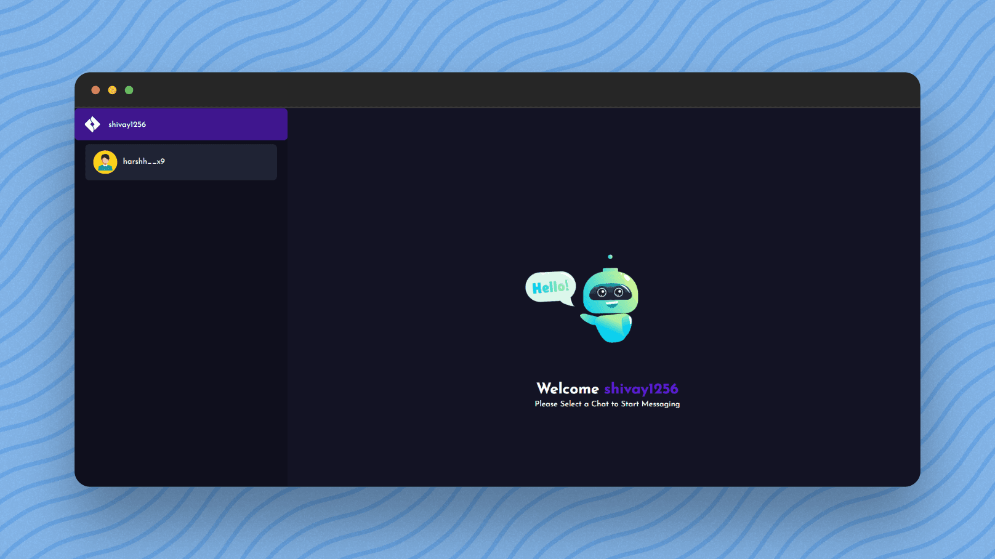The width and height of the screenshot is (995, 559).
Task: Click the robot's antenna dot
Action: coord(610,257)
